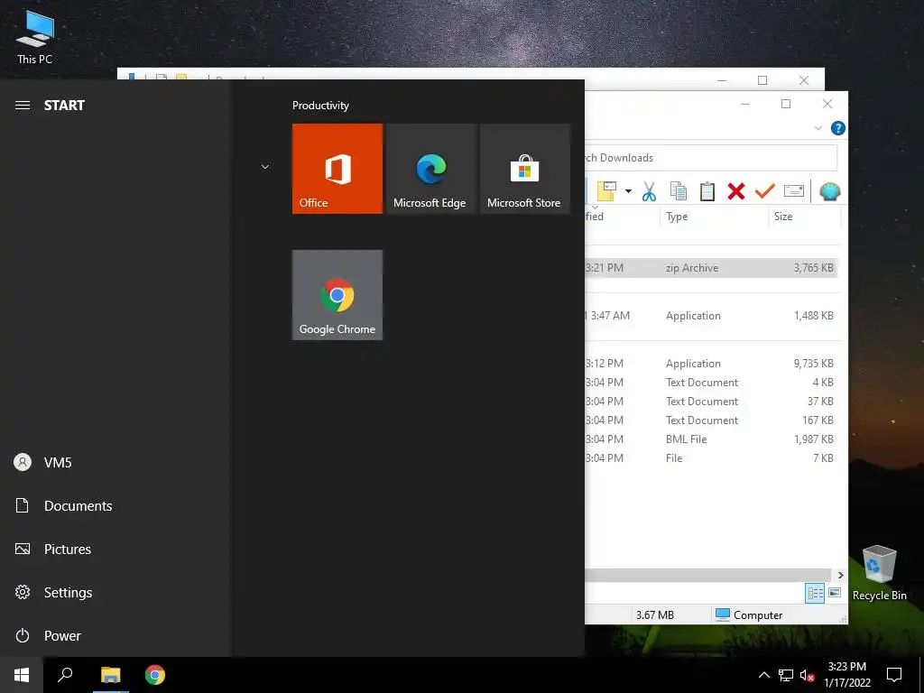
Task: Sort by the Type column header
Action: [x=714, y=217]
